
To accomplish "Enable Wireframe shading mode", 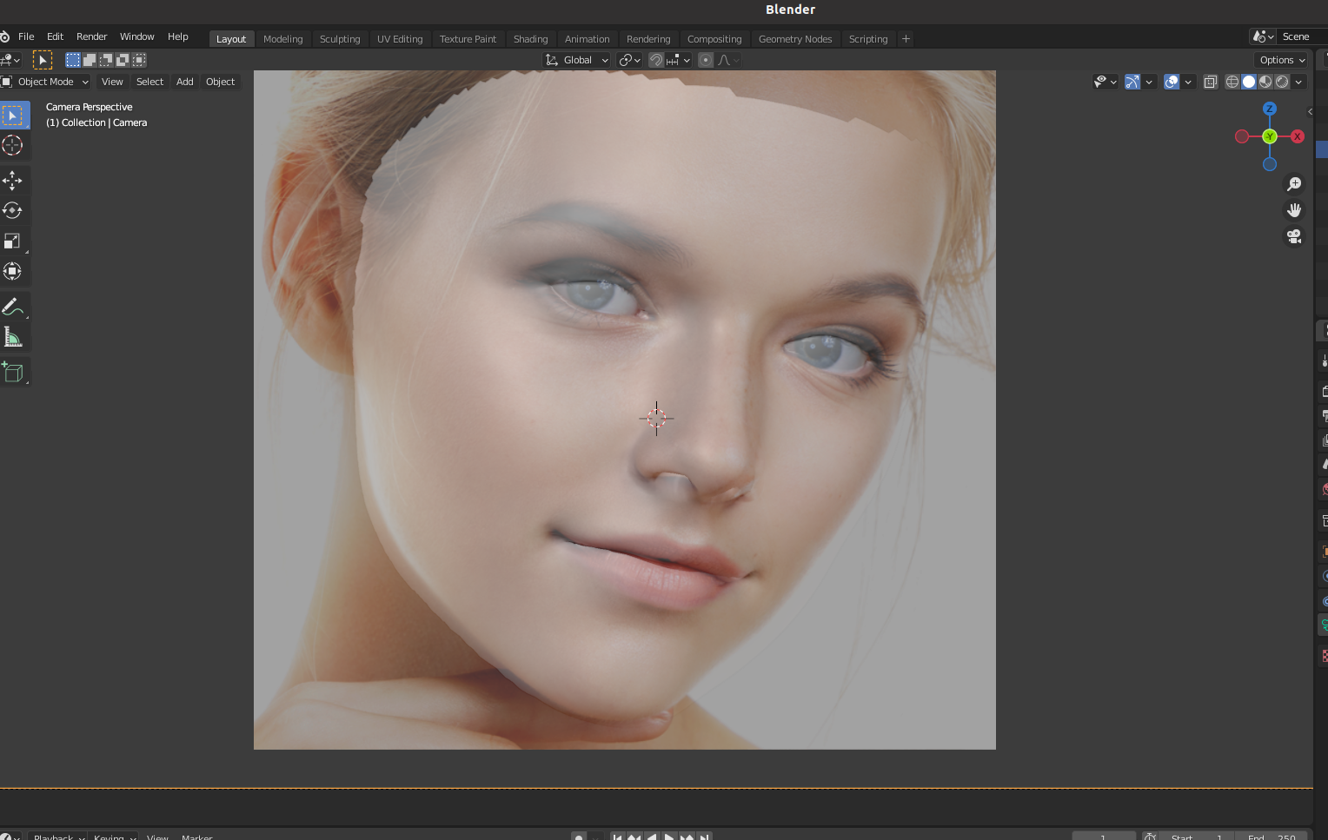I will click(x=1232, y=82).
